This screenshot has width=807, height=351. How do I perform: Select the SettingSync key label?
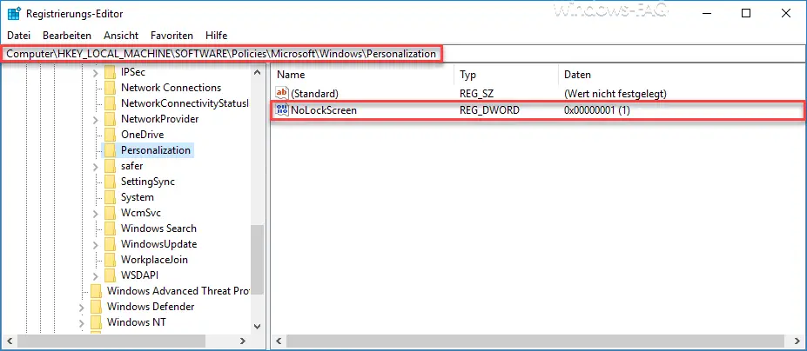click(148, 182)
